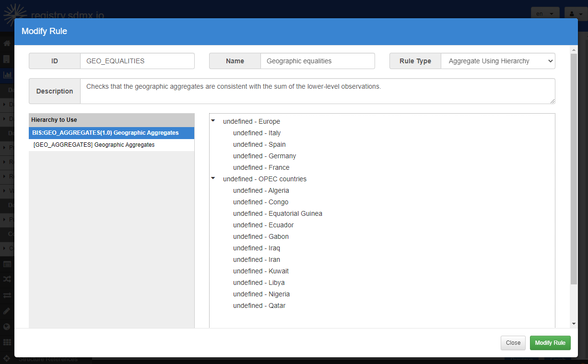Collapse the OPEC countries node
The height and width of the screenshot is (364, 588).
pos(213,178)
